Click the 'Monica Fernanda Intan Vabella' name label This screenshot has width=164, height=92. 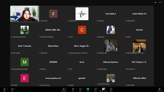(x=20, y=69)
